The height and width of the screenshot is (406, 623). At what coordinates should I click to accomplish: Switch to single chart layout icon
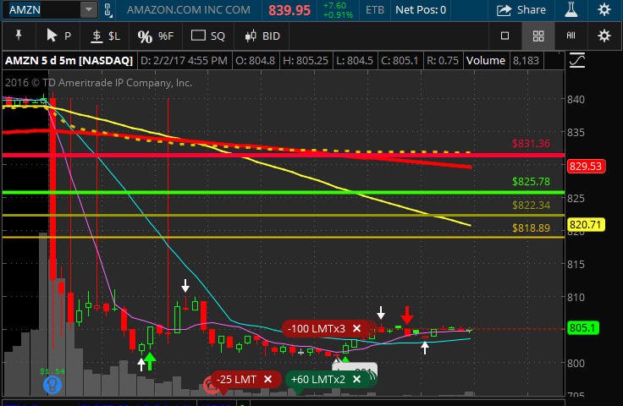pos(504,36)
